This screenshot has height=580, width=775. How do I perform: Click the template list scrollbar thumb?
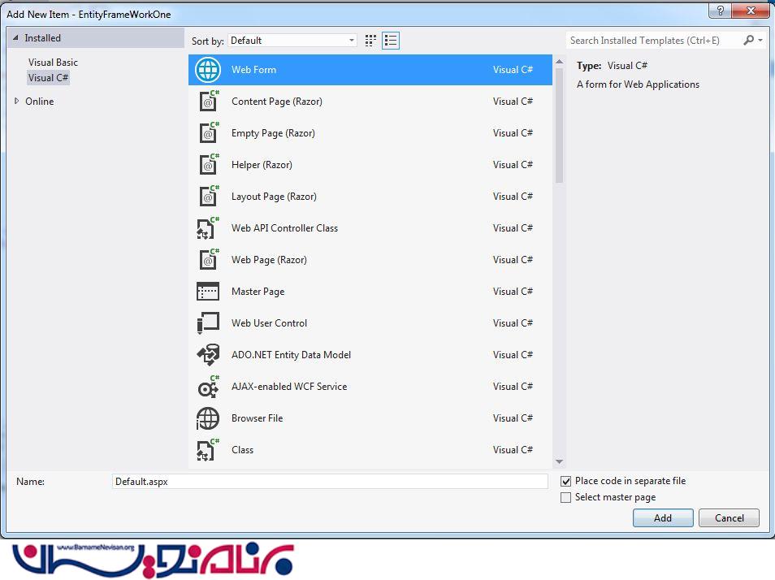tap(559, 125)
